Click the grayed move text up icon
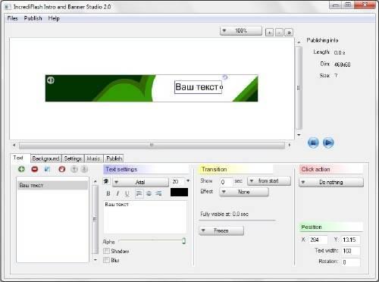This screenshot has height=282, width=379. click(x=74, y=169)
